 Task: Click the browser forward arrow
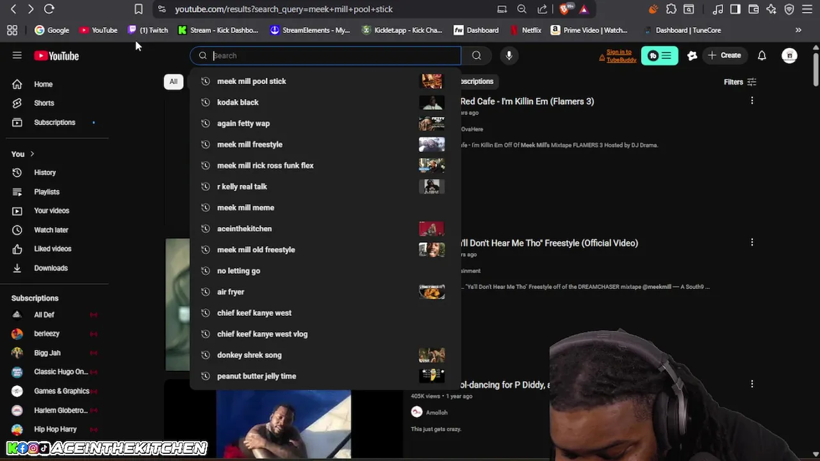coord(30,9)
